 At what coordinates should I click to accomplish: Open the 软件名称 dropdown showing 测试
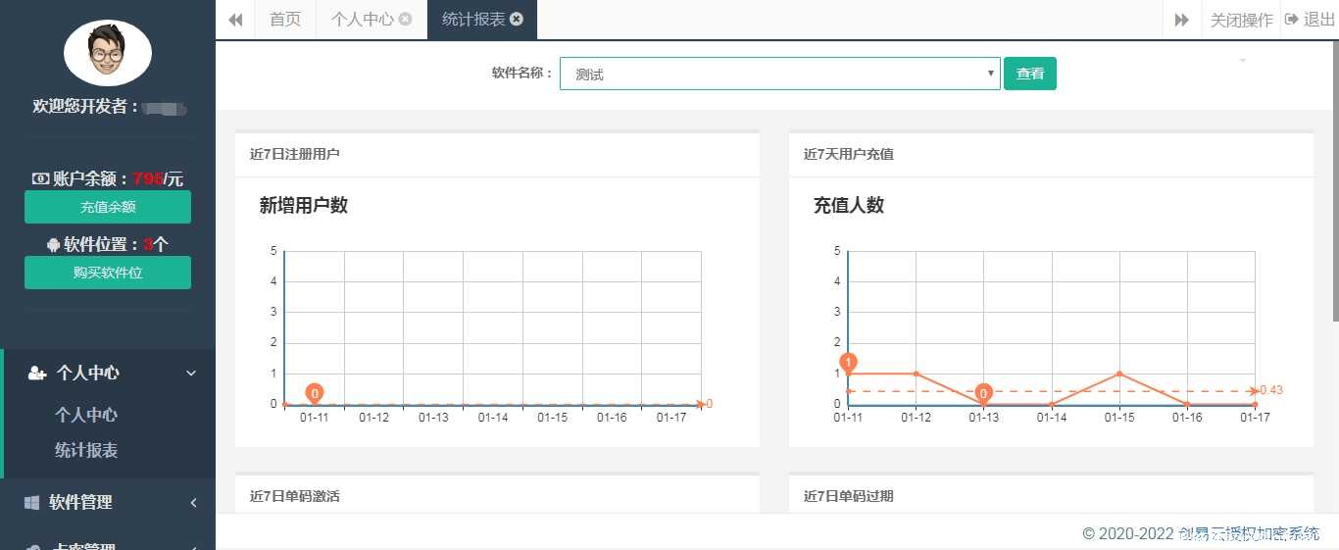pos(779,74)
